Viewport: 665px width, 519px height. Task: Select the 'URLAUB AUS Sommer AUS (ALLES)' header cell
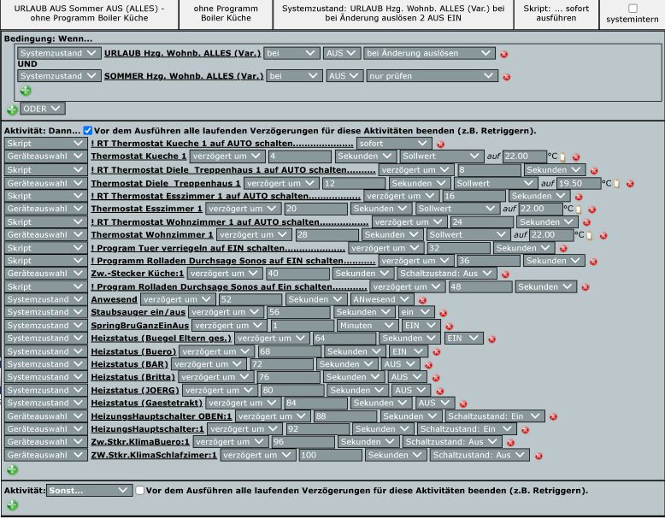tap(89, 14)
